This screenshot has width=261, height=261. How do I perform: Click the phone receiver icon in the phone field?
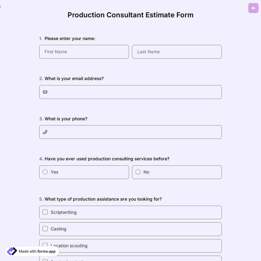(45, 132)
